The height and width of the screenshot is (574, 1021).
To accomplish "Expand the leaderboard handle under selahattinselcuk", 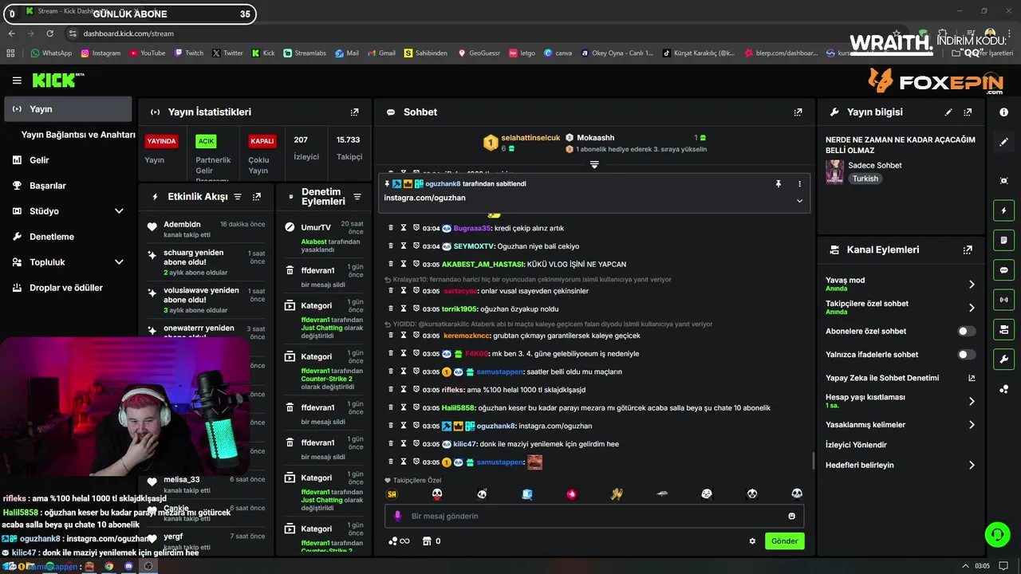I will coord(594,164).
